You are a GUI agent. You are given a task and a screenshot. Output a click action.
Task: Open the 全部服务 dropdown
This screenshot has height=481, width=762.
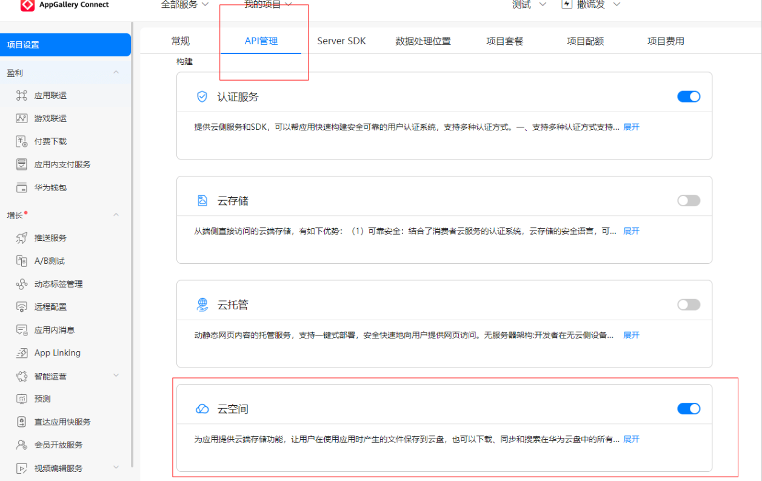[x=185, y=4]
